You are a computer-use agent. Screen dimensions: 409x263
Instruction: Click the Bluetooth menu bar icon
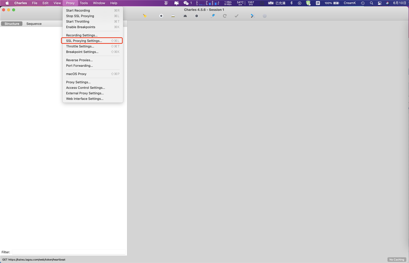[x=291, y=3]
